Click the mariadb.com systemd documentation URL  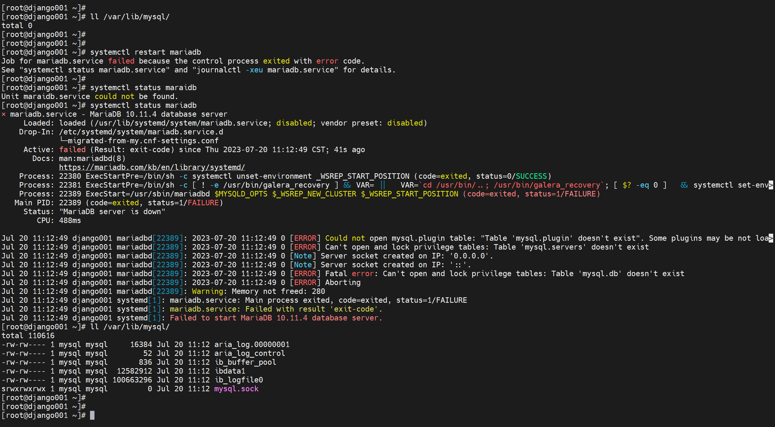coord(152,167)
